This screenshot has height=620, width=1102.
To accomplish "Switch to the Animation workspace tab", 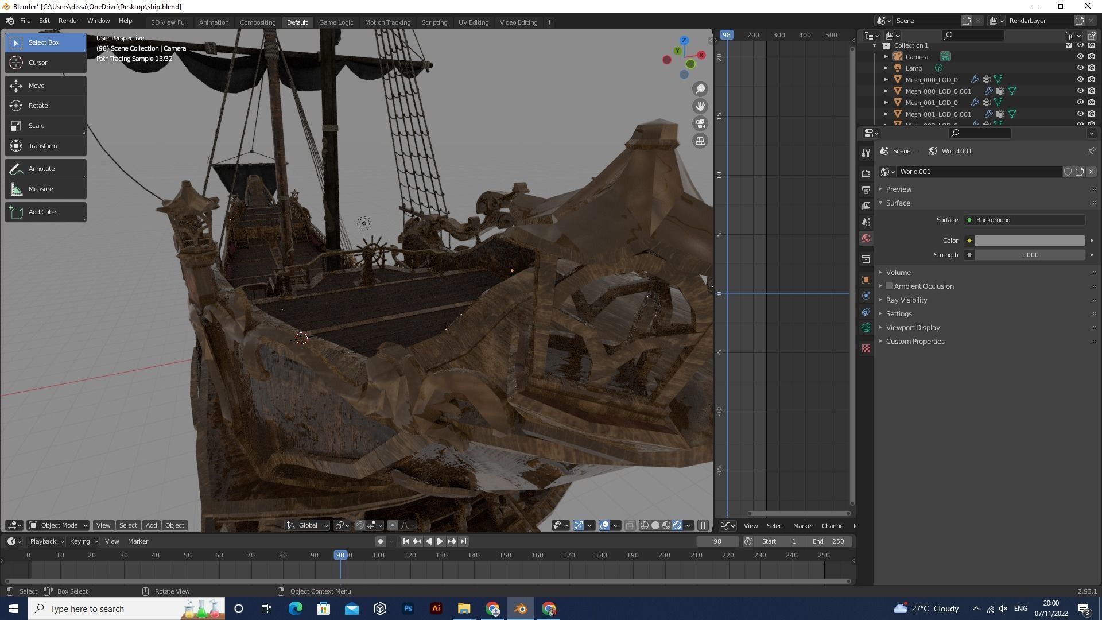I will pyautogui.click(x=214, y=22).
